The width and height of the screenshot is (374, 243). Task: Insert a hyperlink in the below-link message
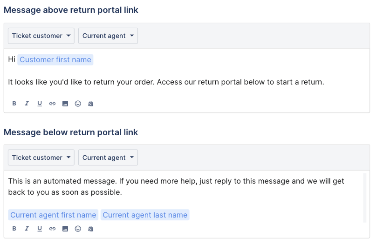click(52, 228)
